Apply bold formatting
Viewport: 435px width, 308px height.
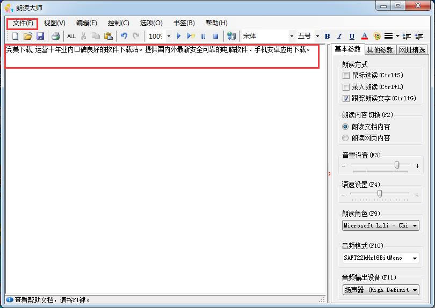click(x=328, y=36)
